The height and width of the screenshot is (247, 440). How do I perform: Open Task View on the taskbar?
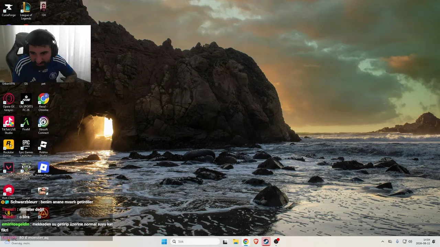point(225,242)
